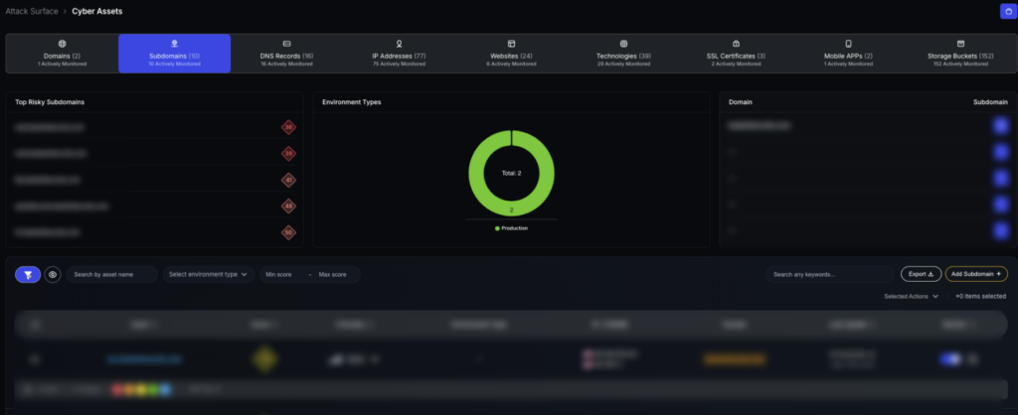Viewport: 1018px width, 415px height.
Task: Go to the Websites (24) tab
Action: [x=511, y=54]
